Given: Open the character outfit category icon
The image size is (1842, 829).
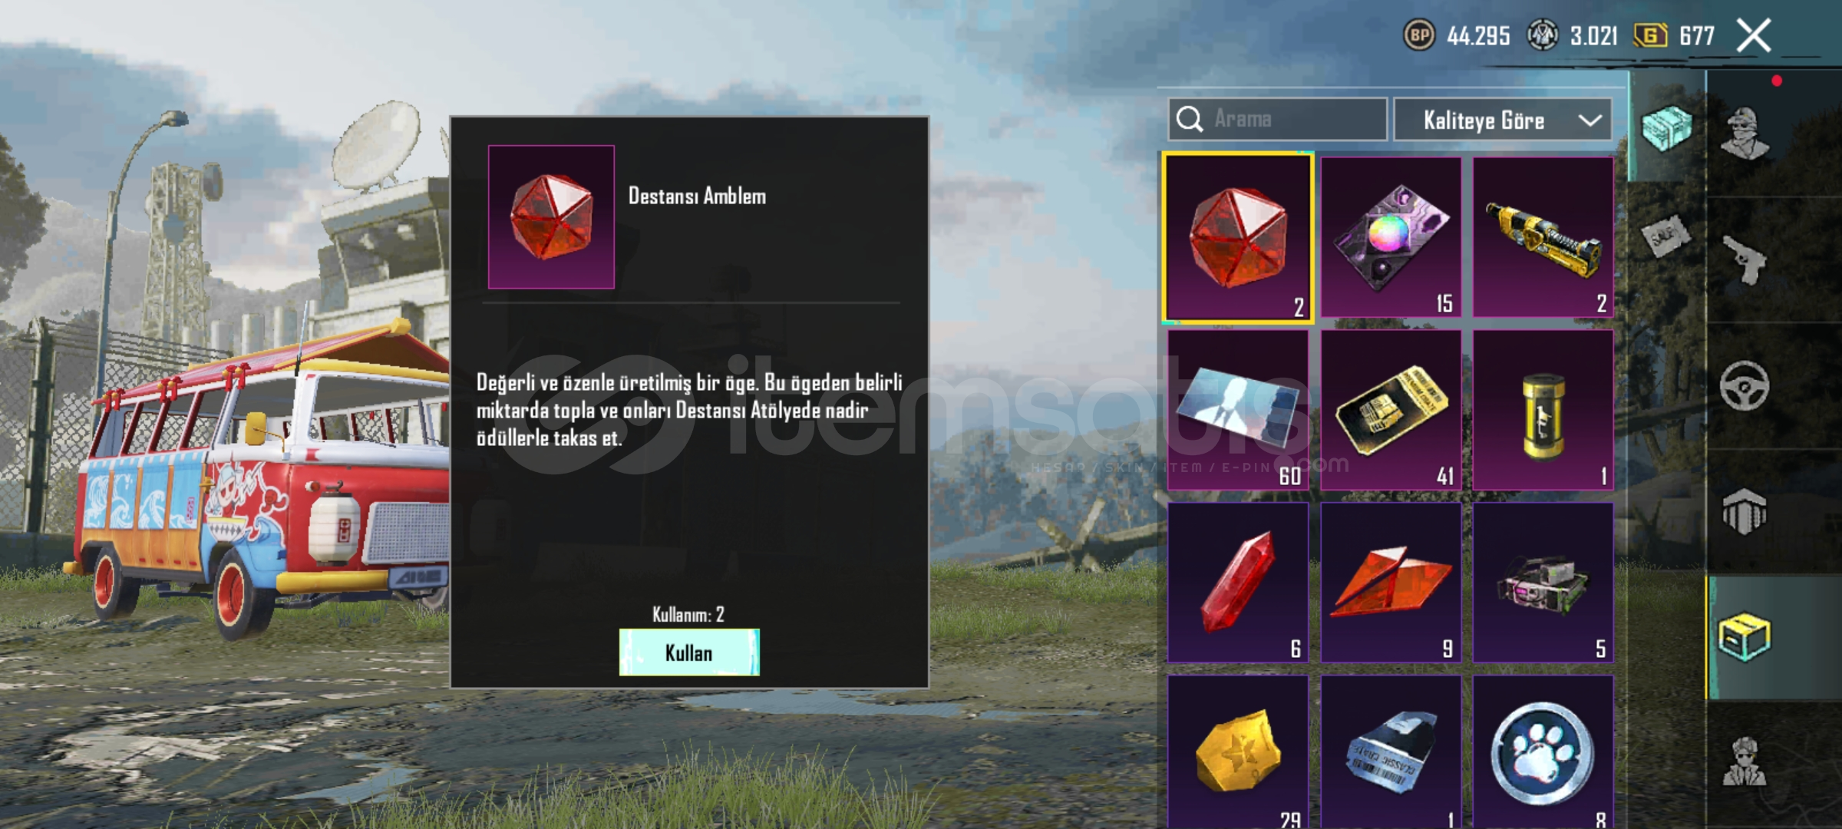Looking at the screenshot, I should click(1745, 133).
